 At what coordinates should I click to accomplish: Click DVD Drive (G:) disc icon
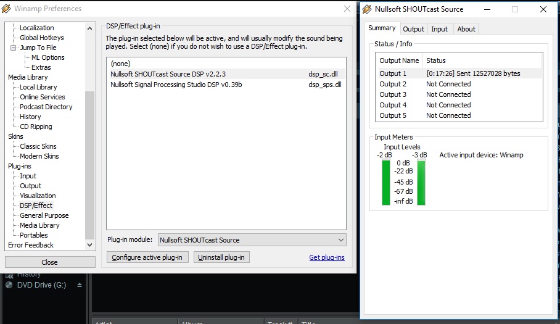[9, 285]
